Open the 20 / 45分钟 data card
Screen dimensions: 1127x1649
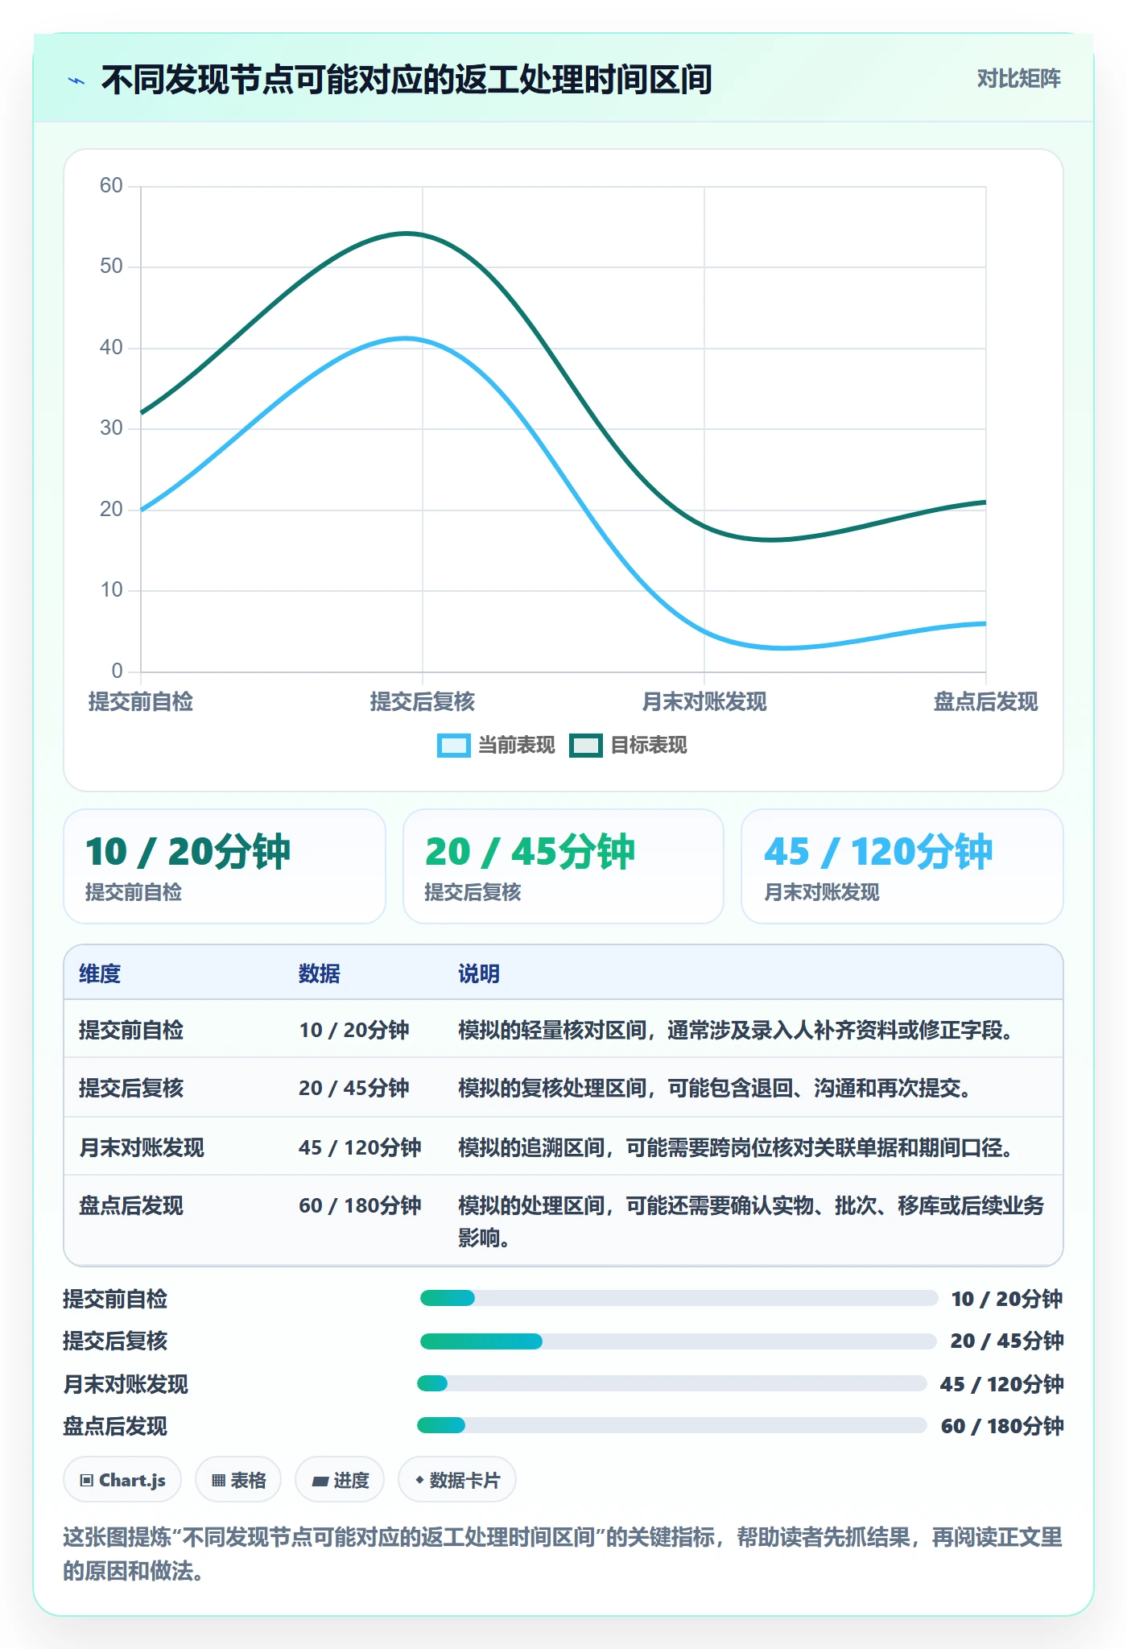563,866
